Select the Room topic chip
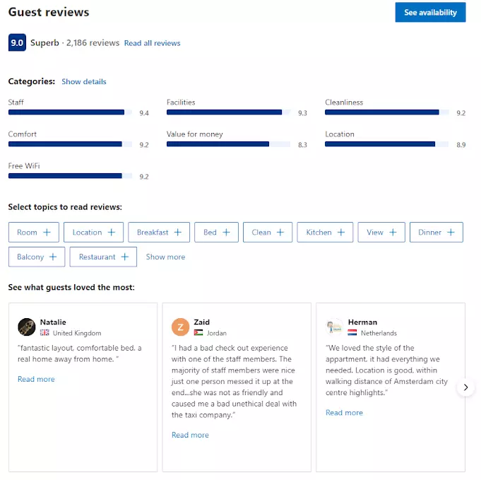 click(34, 232)
